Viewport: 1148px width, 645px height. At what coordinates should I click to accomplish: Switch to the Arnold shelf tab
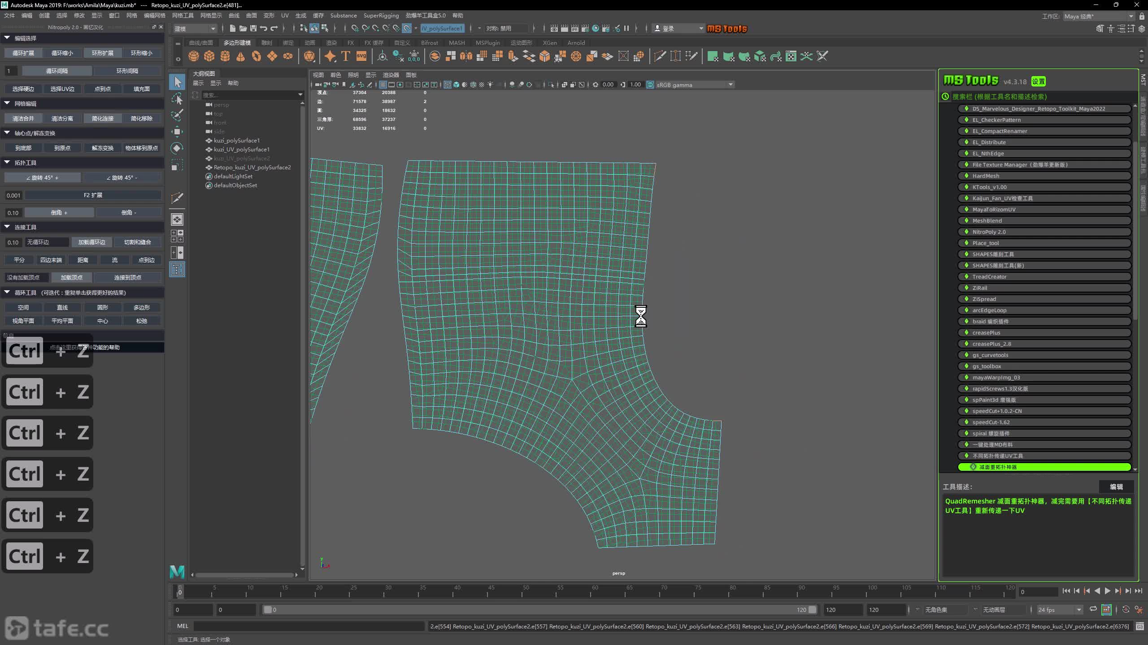click(x=576, y=43)
